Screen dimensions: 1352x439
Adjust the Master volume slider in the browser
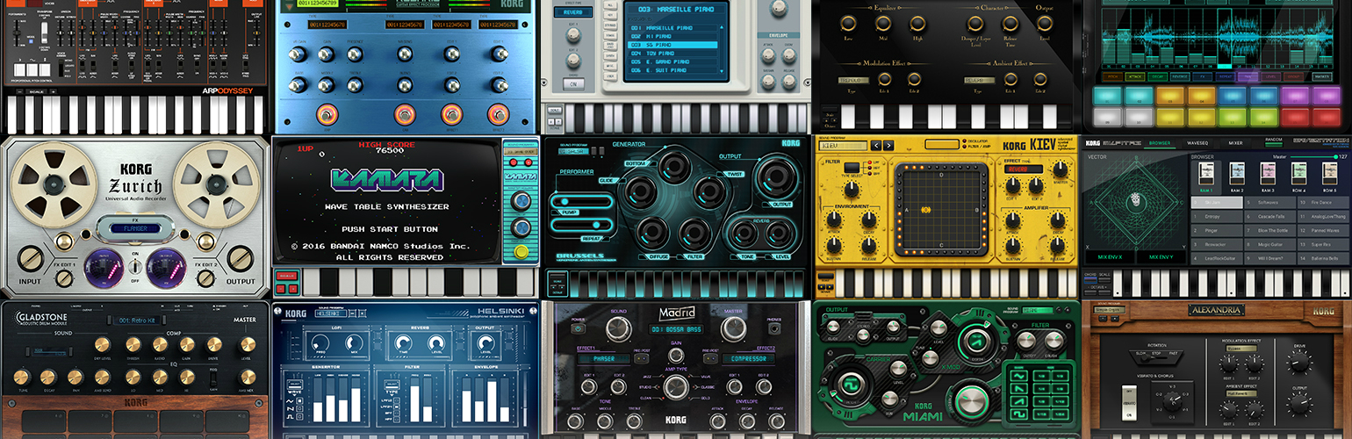pos(1314,156)
